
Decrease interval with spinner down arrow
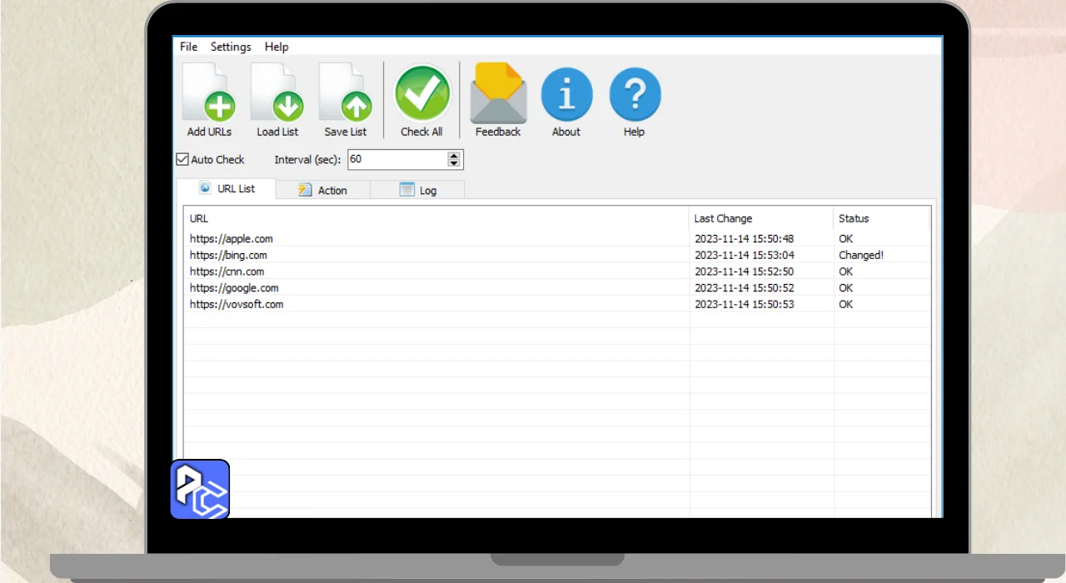(454, 163)
